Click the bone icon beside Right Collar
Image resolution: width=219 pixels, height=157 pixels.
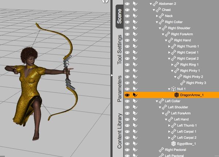click(161, 22)
